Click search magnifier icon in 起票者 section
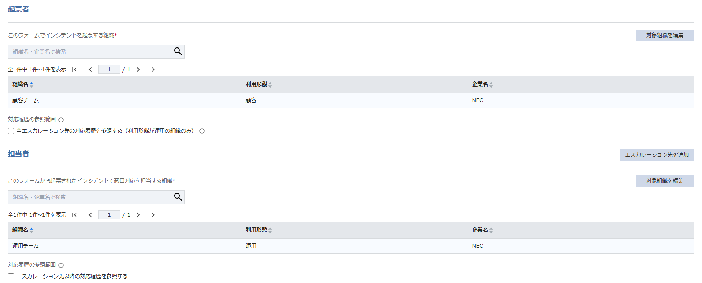 click(x=178, y=52)
